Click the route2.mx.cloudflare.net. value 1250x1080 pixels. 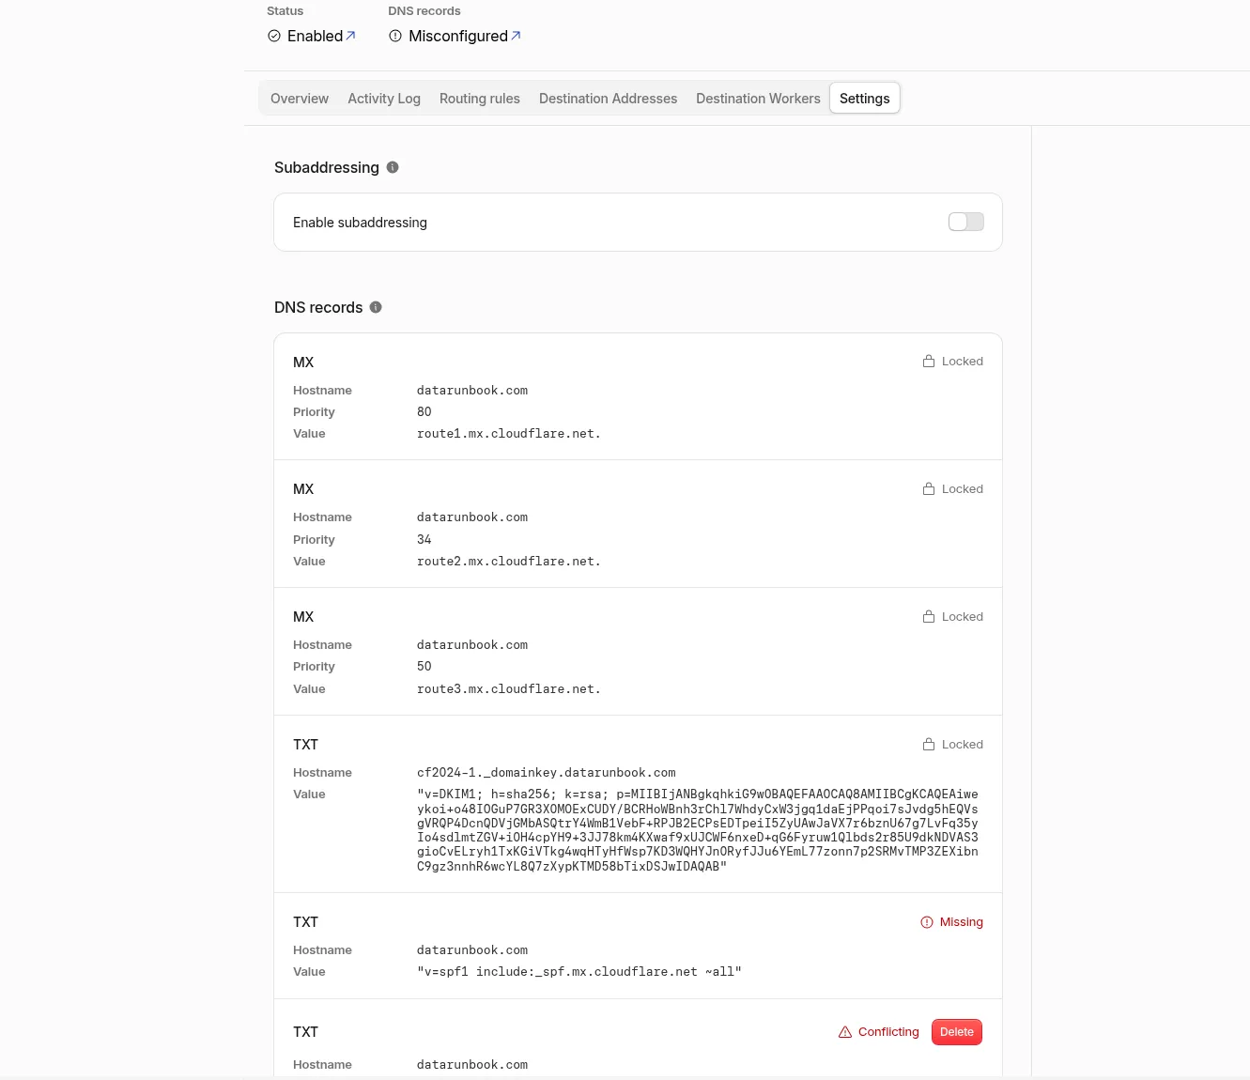click(509, 562)
